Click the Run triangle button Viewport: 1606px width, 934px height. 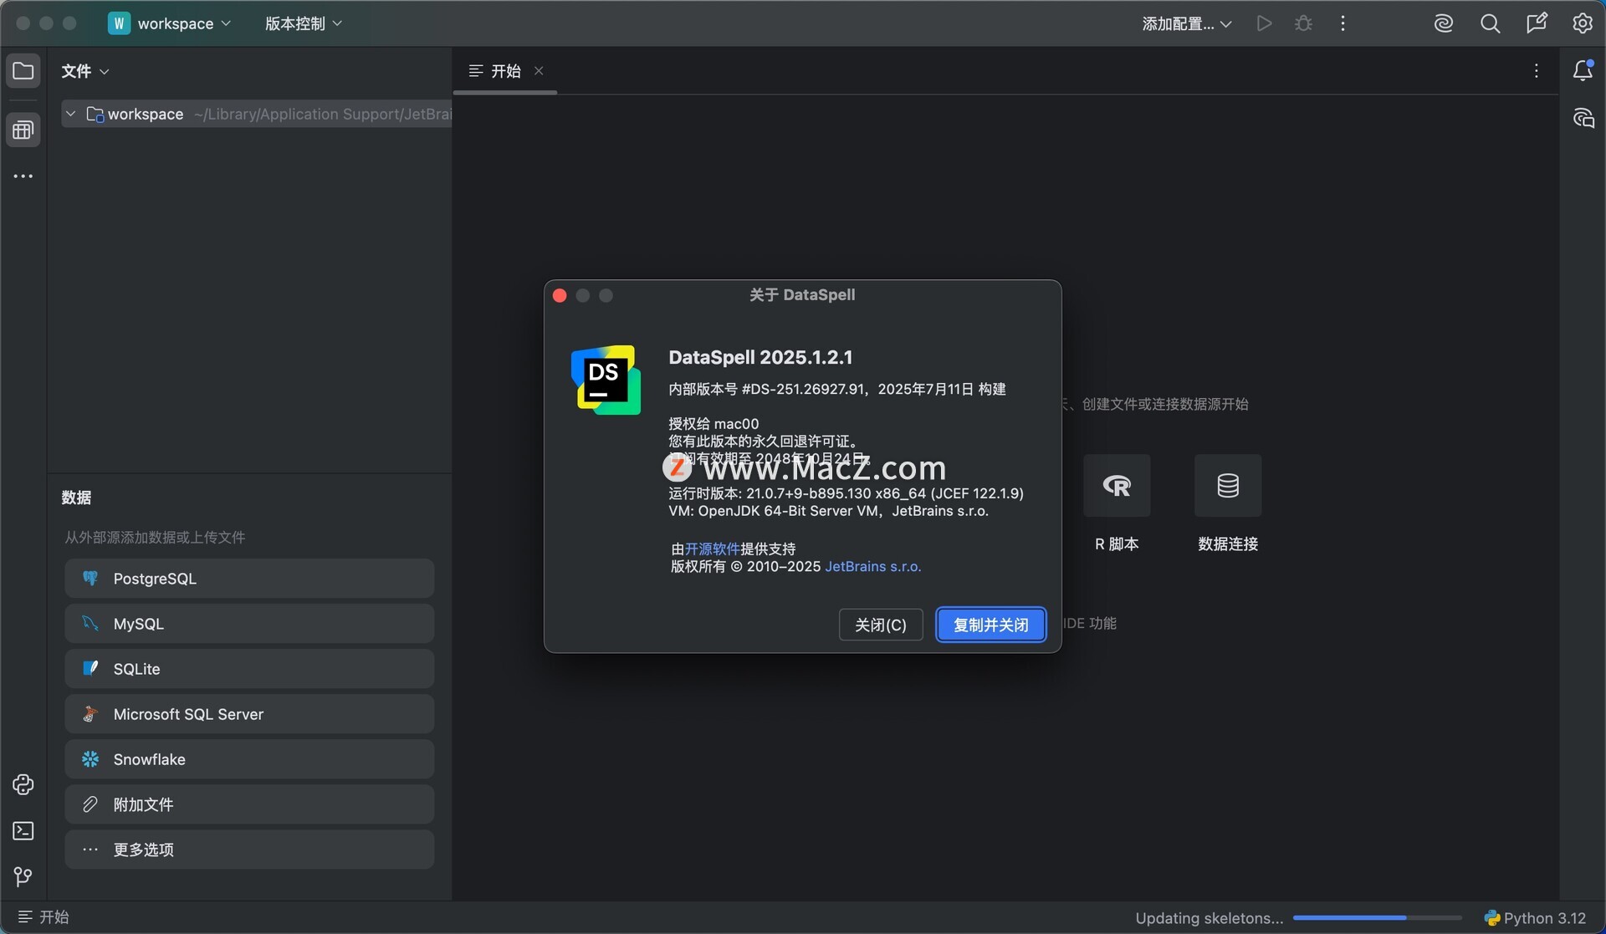pos(1264,23)
